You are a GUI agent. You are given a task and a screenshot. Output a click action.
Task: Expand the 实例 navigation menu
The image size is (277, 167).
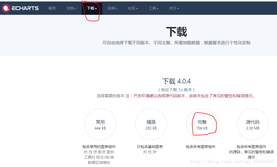click(112, 8)
